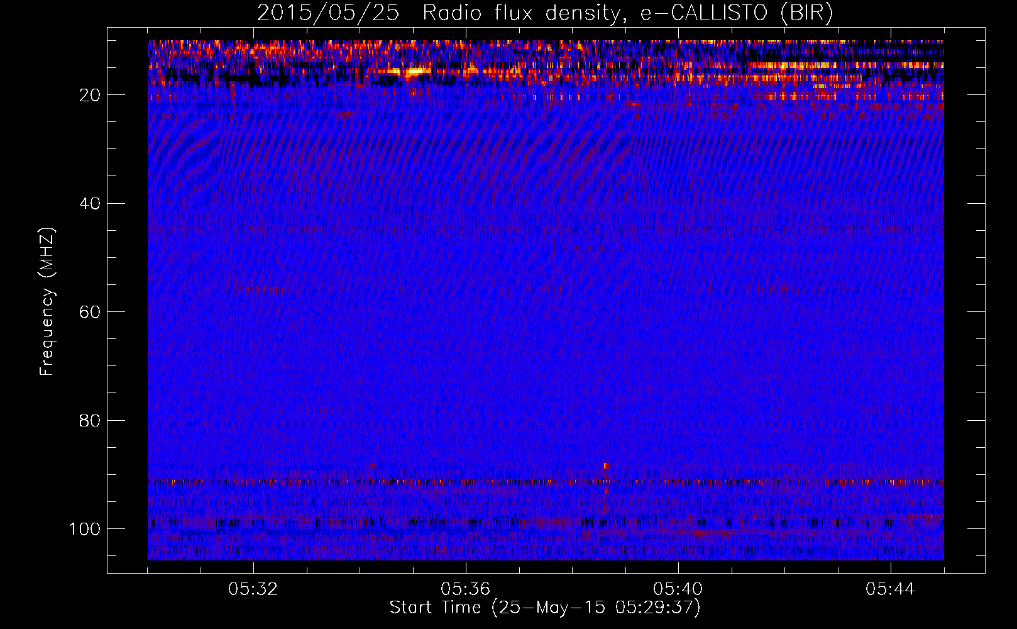Click the '60' frequency tick label
The height and width of the screenshot is (629, 1017).
[91, 312]
